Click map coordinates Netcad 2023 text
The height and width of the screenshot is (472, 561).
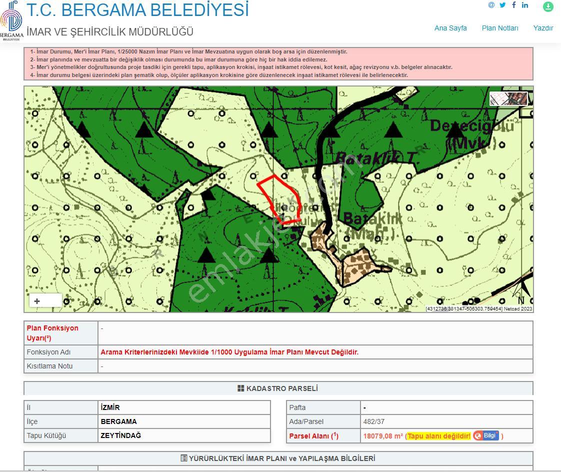point(478,309)
